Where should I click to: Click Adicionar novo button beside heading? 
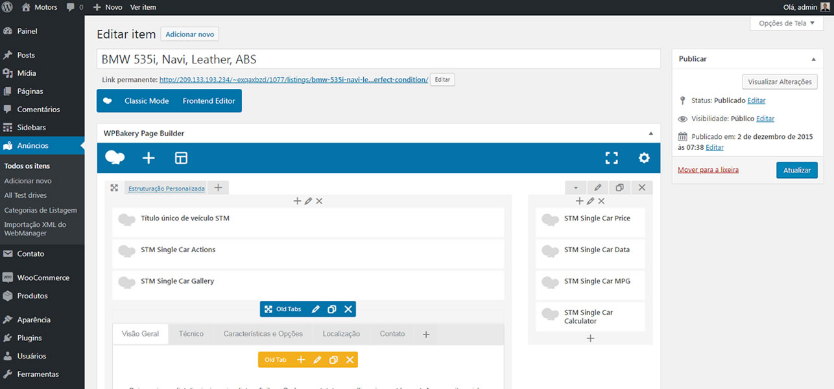coord(190,34)
